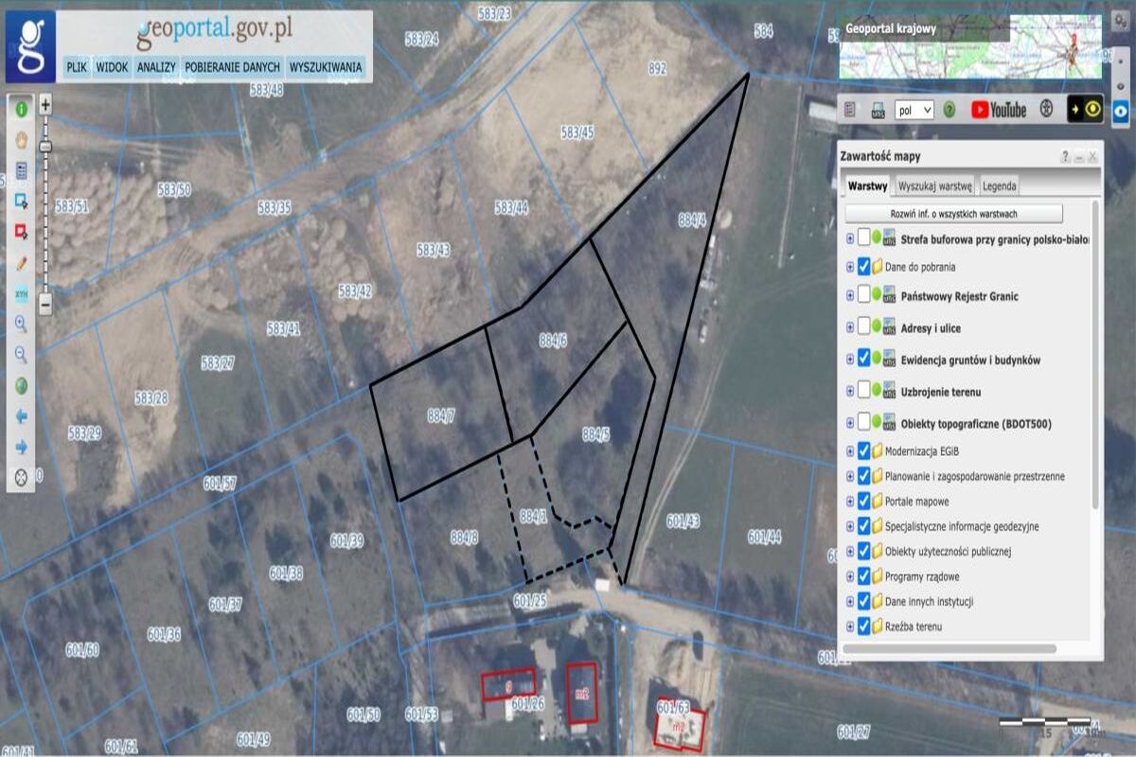
Task: Click the globe full extent icon
Action: [x=21, y=386]
